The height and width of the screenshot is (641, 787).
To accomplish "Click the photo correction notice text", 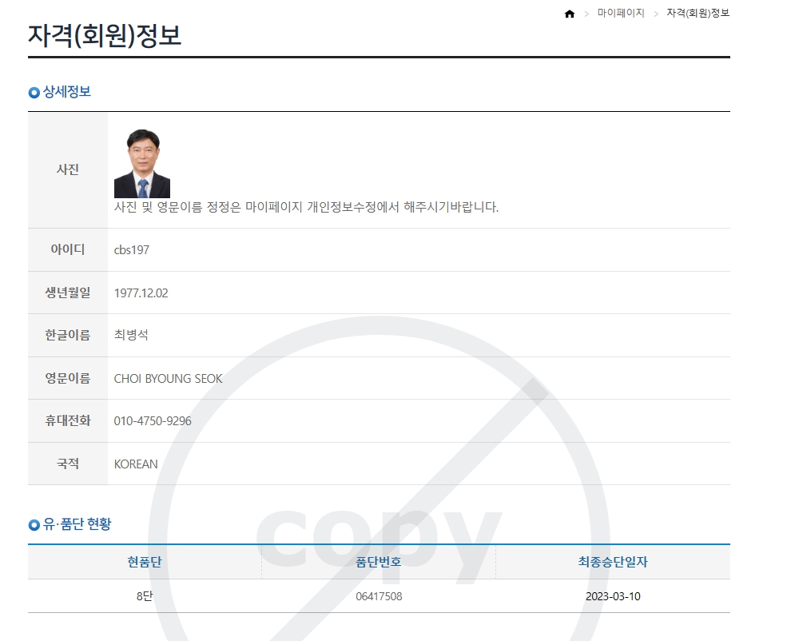I will tap(306, 207).
